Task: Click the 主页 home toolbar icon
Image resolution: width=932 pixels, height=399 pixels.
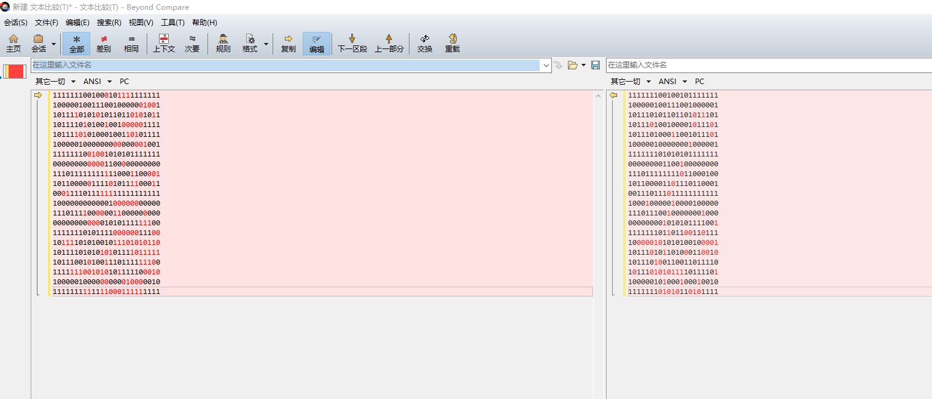Action: click(x=14, y=43)
